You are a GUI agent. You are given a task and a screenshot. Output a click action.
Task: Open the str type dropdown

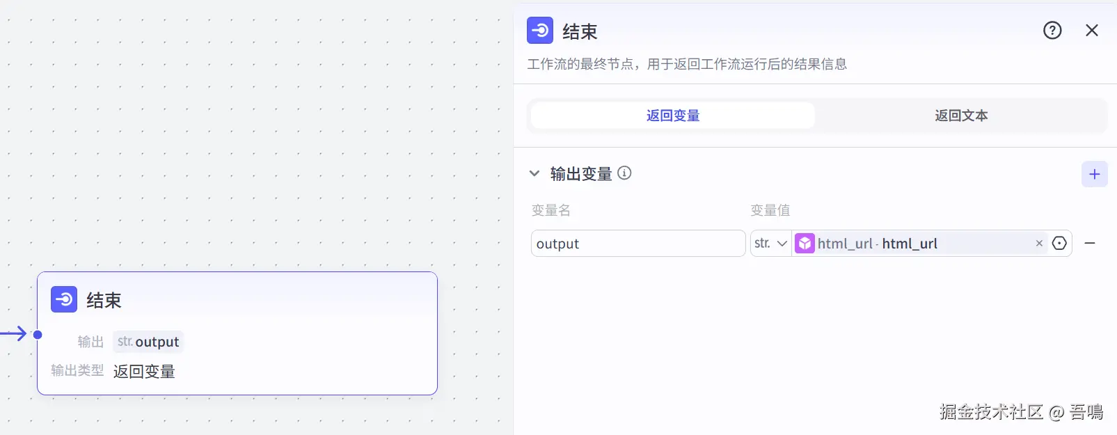(x=770, y=244)
